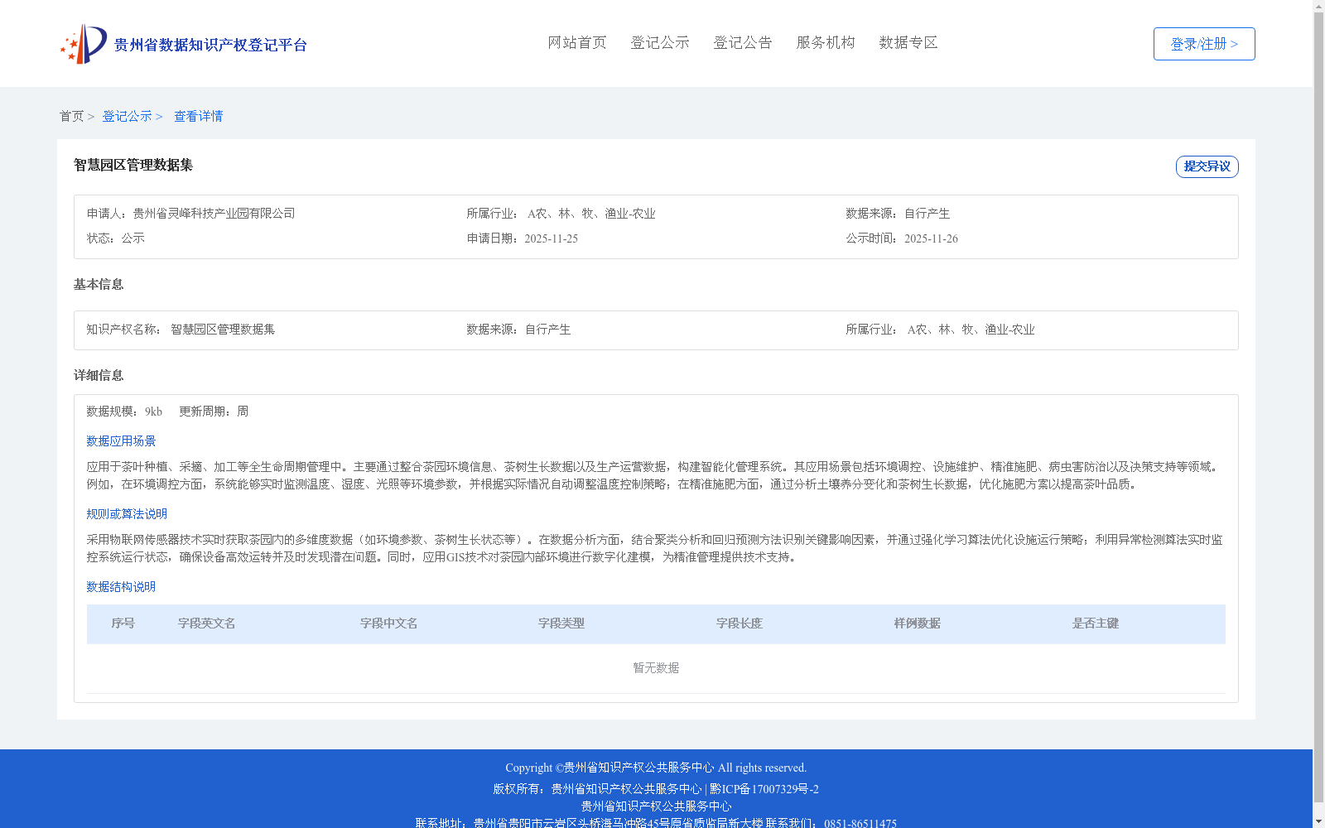Screen dimensions: 1325x828
Task: Open the 登记公示 navigation menu item
Action: coord(660,43)
